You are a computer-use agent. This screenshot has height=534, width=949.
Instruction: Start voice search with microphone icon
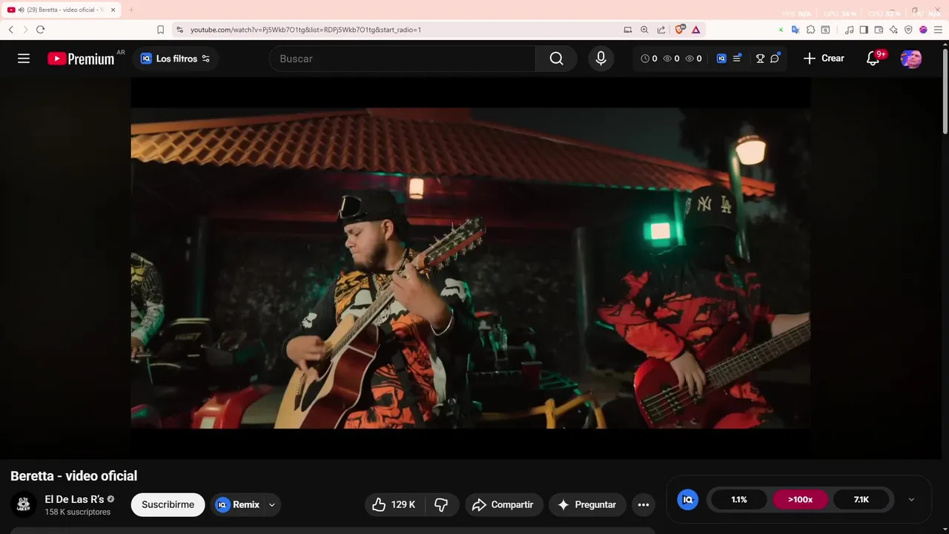click(x=601, y=59)
